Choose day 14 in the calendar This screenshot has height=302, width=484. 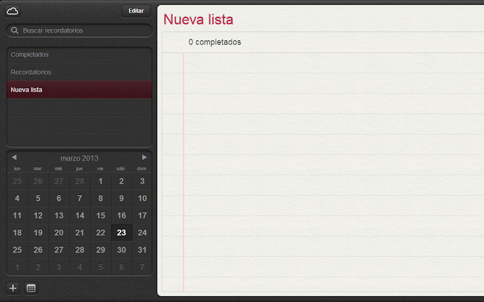pos(80,216)
